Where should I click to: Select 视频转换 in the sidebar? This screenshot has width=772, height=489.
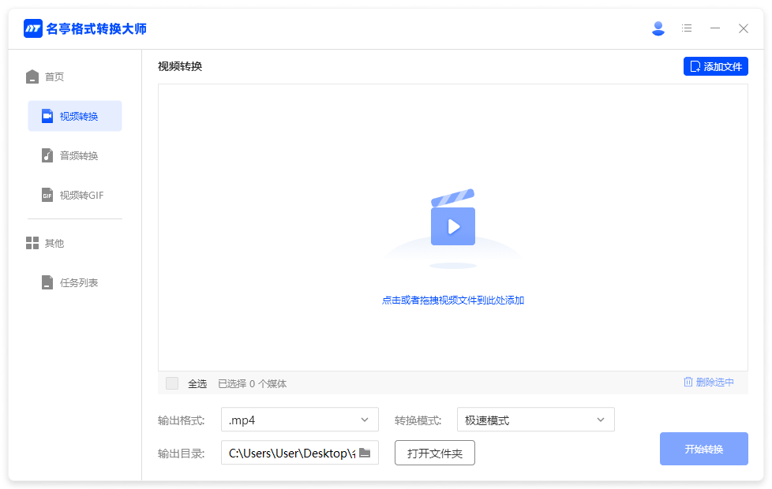tap(75, 116)
